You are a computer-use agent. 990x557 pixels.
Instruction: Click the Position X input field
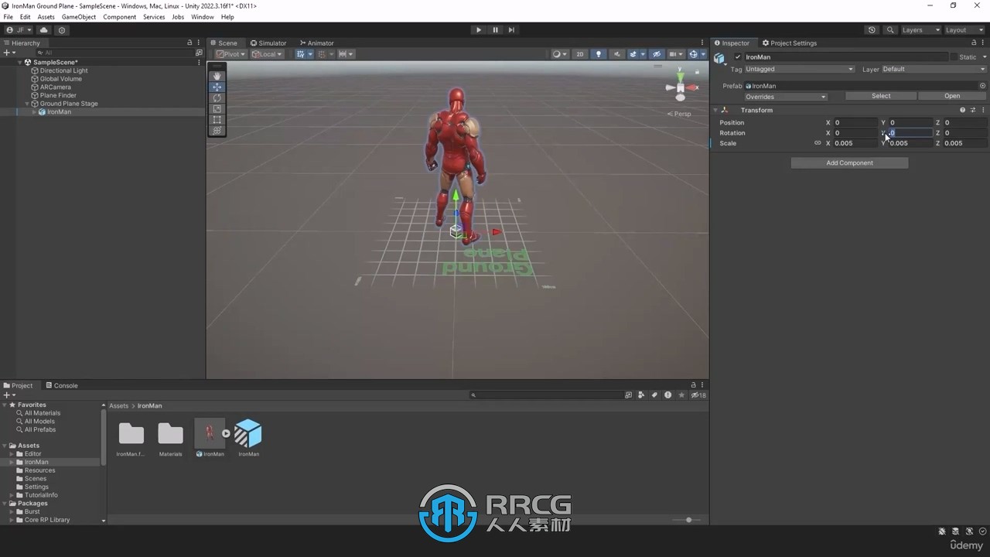tap(855, 122)
